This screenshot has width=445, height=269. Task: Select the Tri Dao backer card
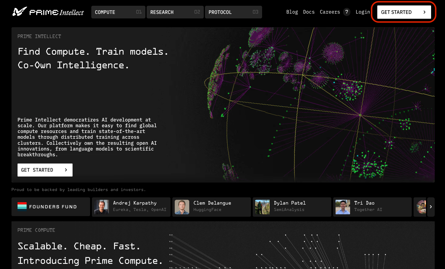(x=372, y=207)
